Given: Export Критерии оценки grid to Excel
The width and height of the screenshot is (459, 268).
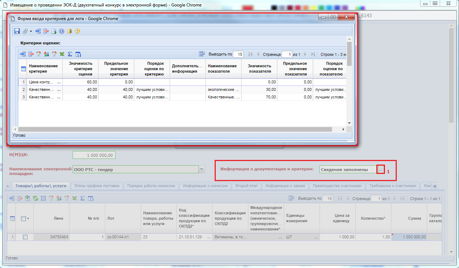Looking at the screenshot, I should coord(62,54).
